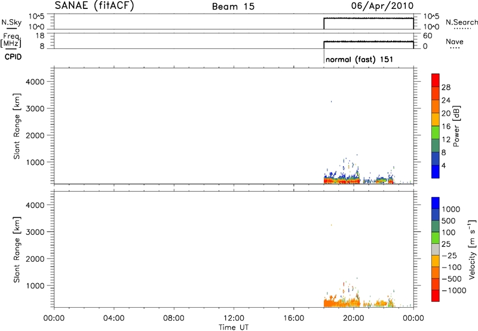Image resolution: width=478 pixels, height=331 pixels.
Task: Click the 'Velocity [m s-1]' colorbar label
Action: coord(472,249)
